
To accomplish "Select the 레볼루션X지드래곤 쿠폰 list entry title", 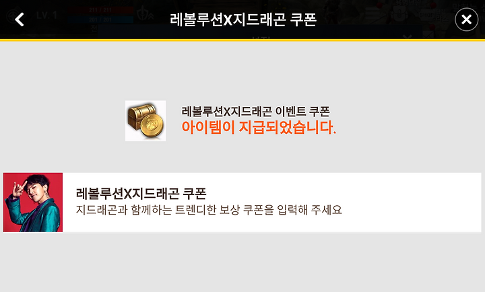I will point(141,194).
